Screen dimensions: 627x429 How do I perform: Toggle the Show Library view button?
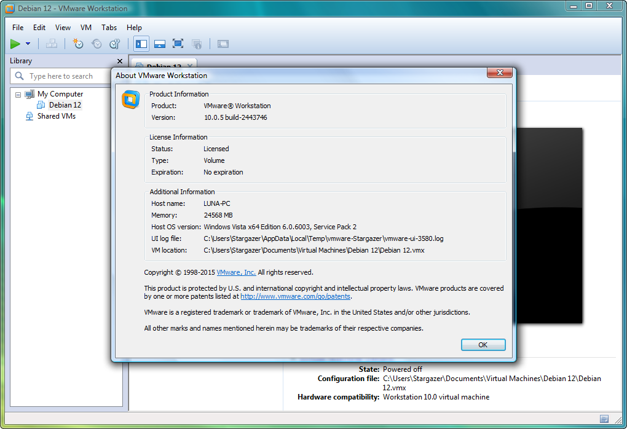141,44
